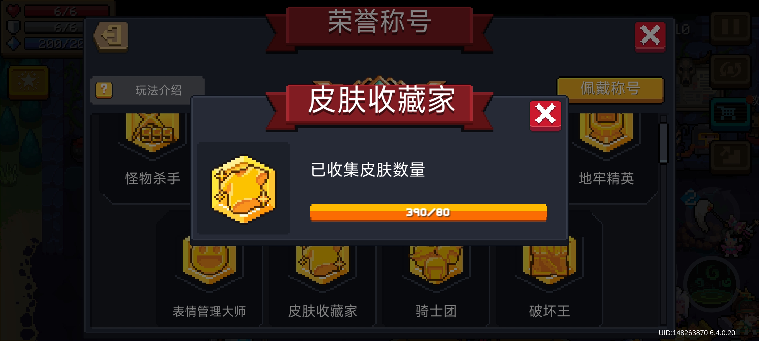Image resolution: width=759 pixels, height=341 pixels.
Task: Open 玩法介绍 help button
Action: pyautogui.click(x=147, y=90)
